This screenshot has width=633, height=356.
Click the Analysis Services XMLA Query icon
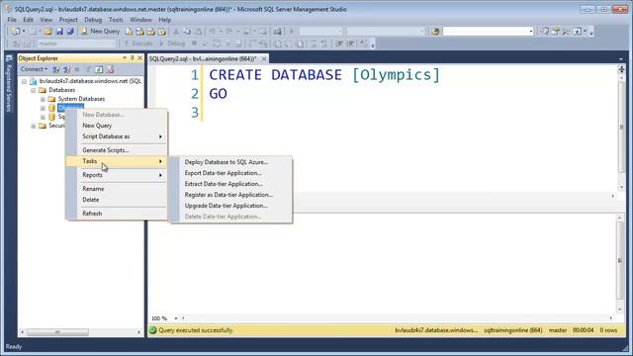pyautogui.click(x=162, y=31)
